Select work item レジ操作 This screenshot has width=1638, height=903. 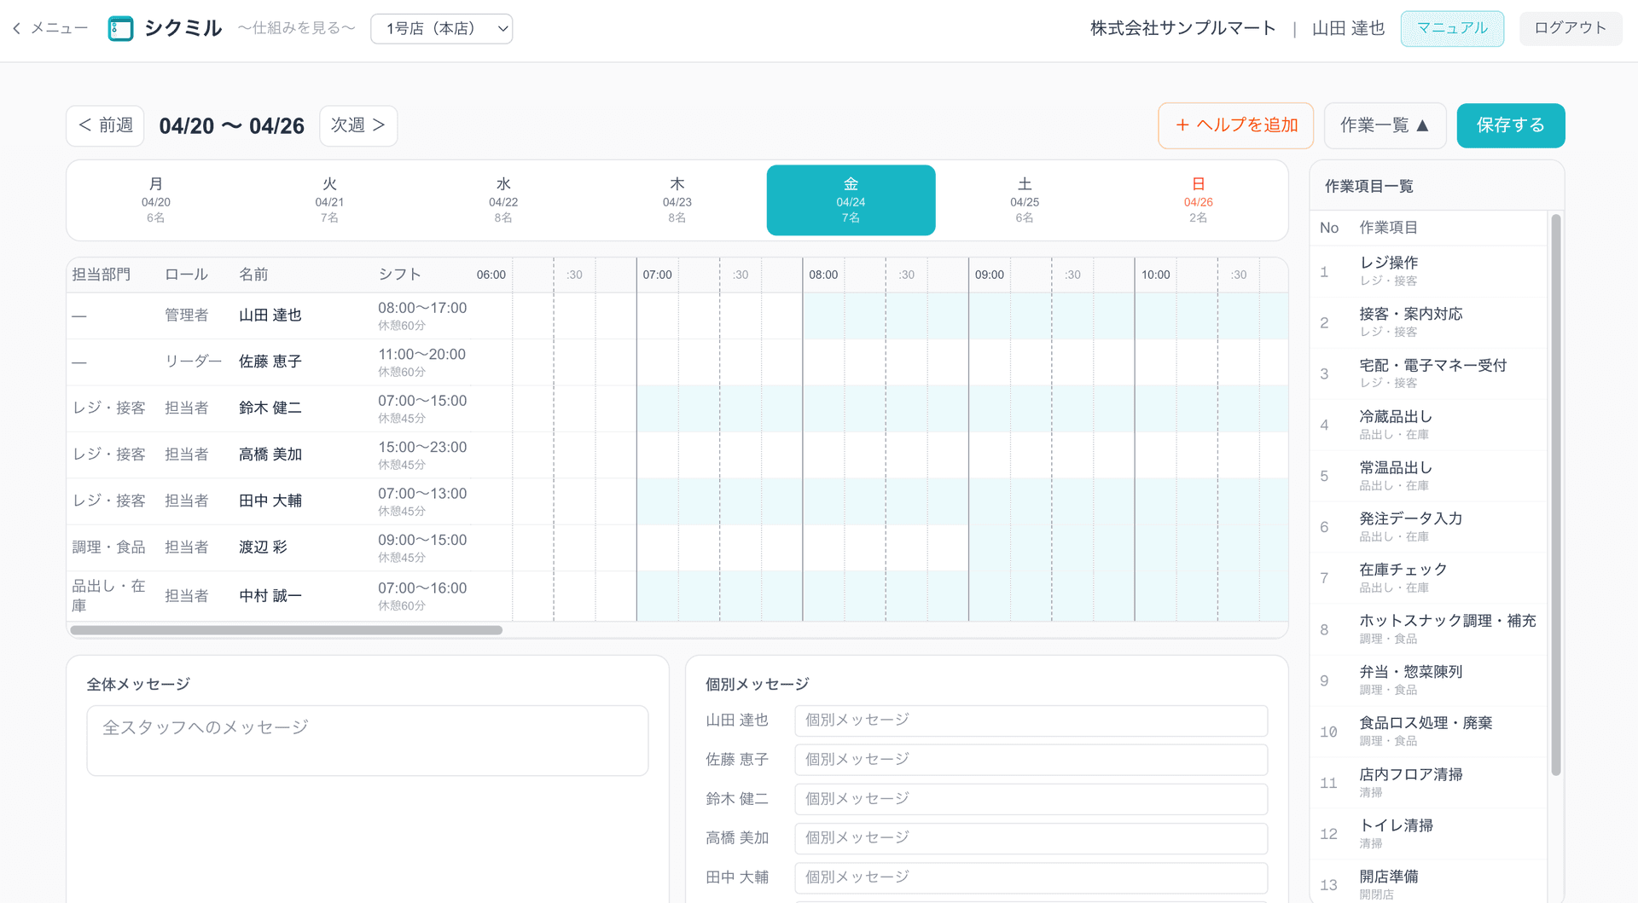[1429, 271]
